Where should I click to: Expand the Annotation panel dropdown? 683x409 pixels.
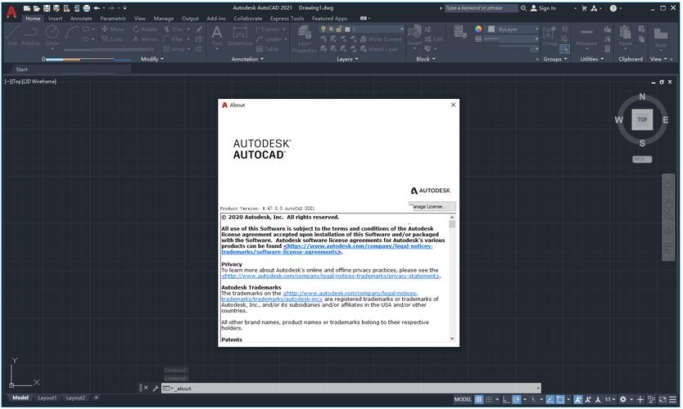coord(247,59)
